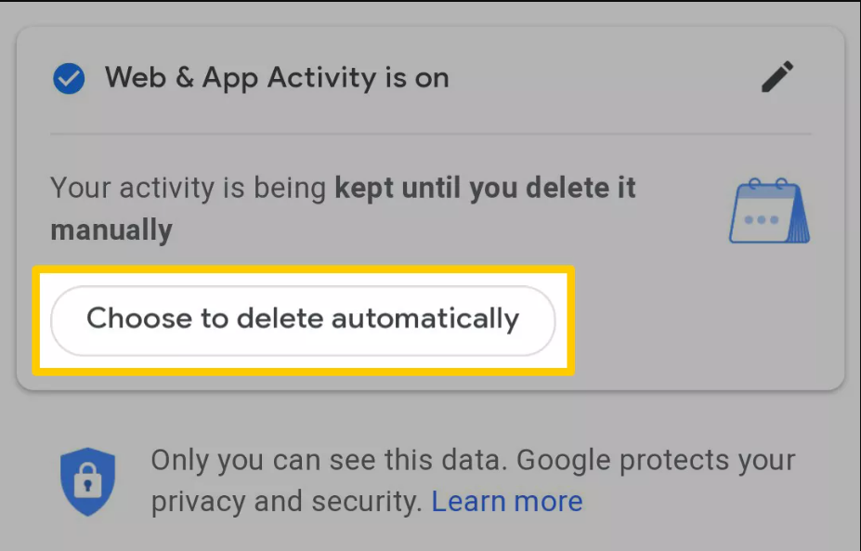The width and height of the screenshot is (861, 551).
Task: Click the yellow highlight border around the button
Action: point(304,269)
